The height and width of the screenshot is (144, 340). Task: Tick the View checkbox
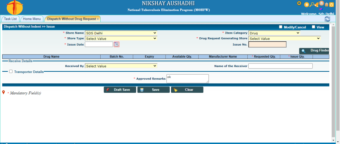313,27
